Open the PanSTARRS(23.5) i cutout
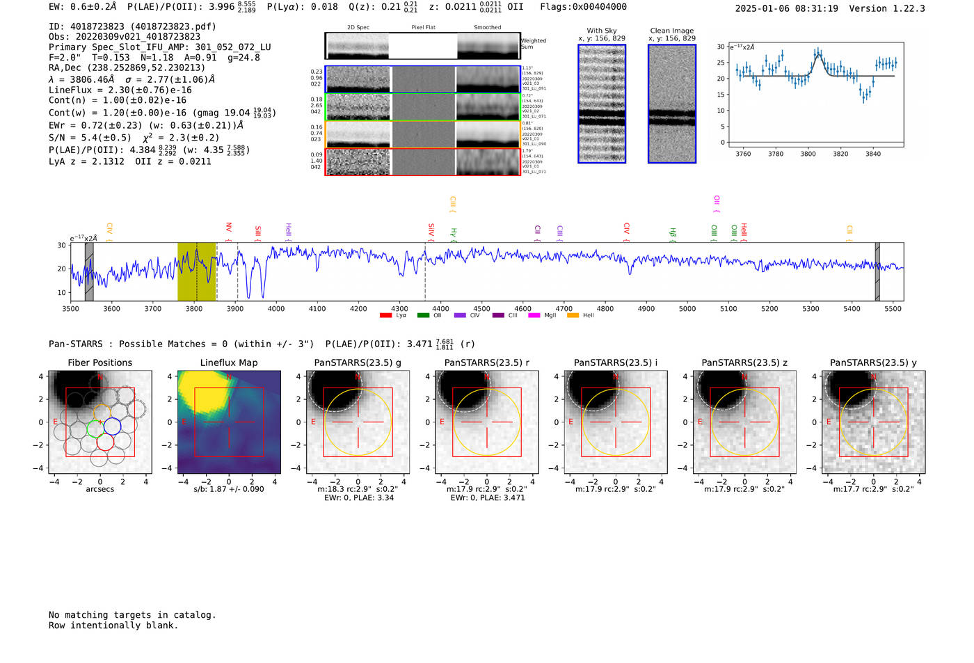The height and width of the screenshot is (663, 974). (616, 422)
